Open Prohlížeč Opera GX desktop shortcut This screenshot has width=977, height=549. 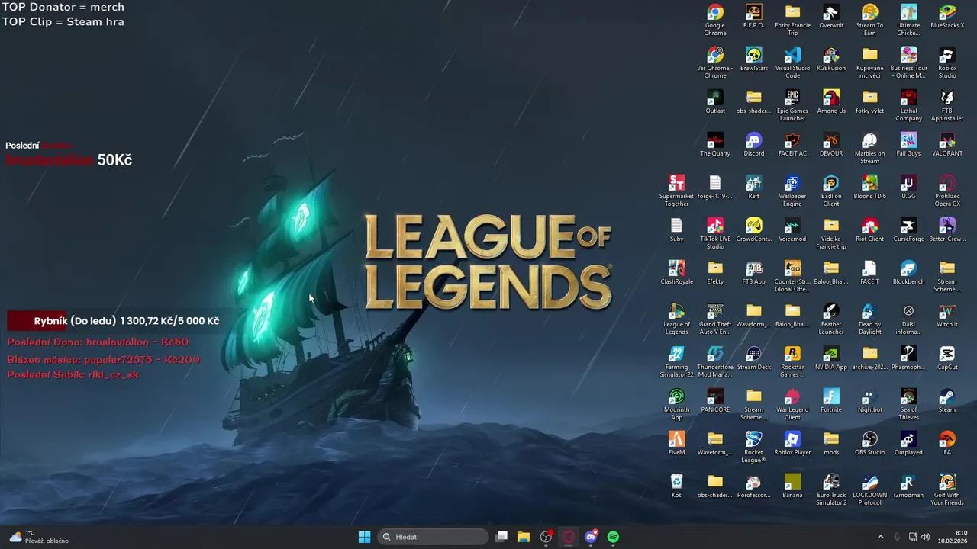pos(947,191)
